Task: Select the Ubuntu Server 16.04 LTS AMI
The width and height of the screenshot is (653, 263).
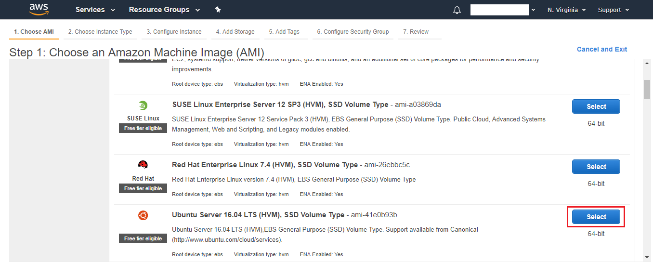Action: pyautogui.click(x=596, y=217)
